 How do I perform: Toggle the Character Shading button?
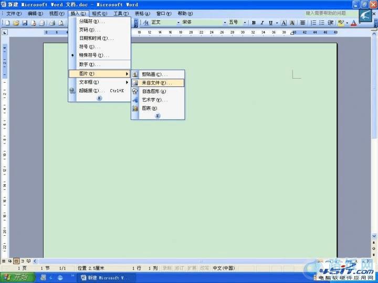292,23
